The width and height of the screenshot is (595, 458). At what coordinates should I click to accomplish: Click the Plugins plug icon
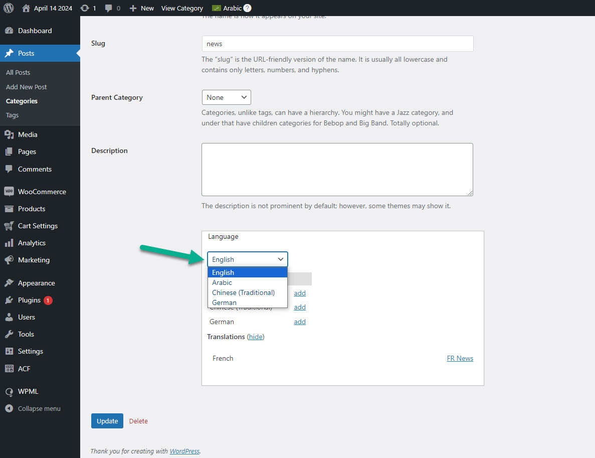[9, 300]
